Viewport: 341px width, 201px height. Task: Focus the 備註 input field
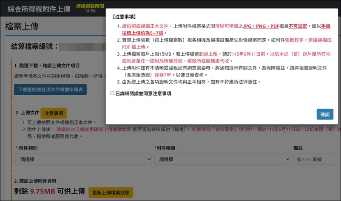click(x=317, y=159)
